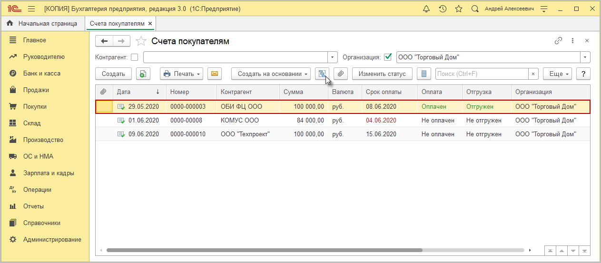Image resolution: width=601 pixels, height=263 pixels.
Task: Open form more-actions three dots icon
Action: (x=573, y=41)
